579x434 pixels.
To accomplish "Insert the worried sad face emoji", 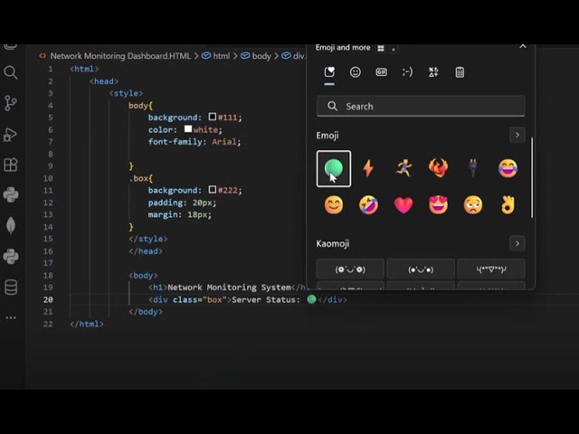I will (x=473, y=205).
